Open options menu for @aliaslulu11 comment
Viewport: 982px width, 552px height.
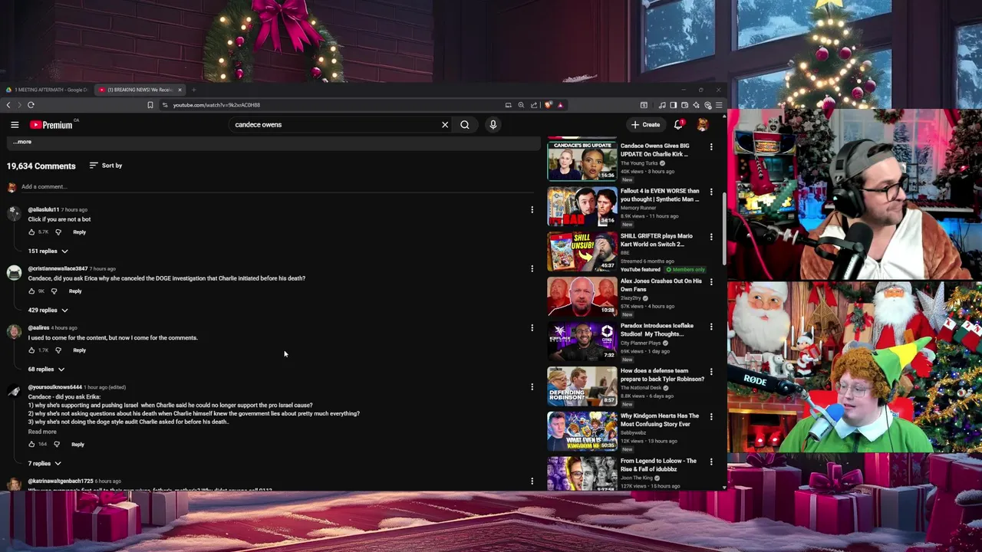532,210
